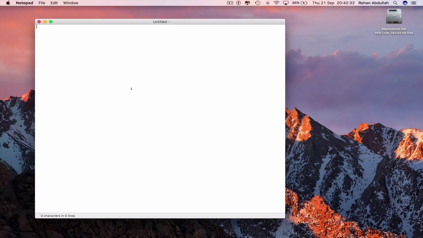Launch Siri from menu bar

[x=405, y=3]
